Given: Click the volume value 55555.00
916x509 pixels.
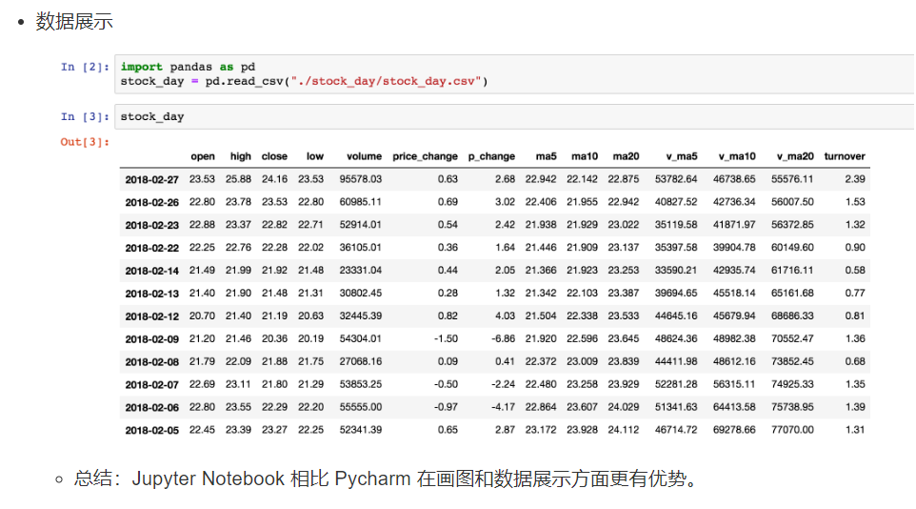Looking at the screenshot, I should coord(361,407).
